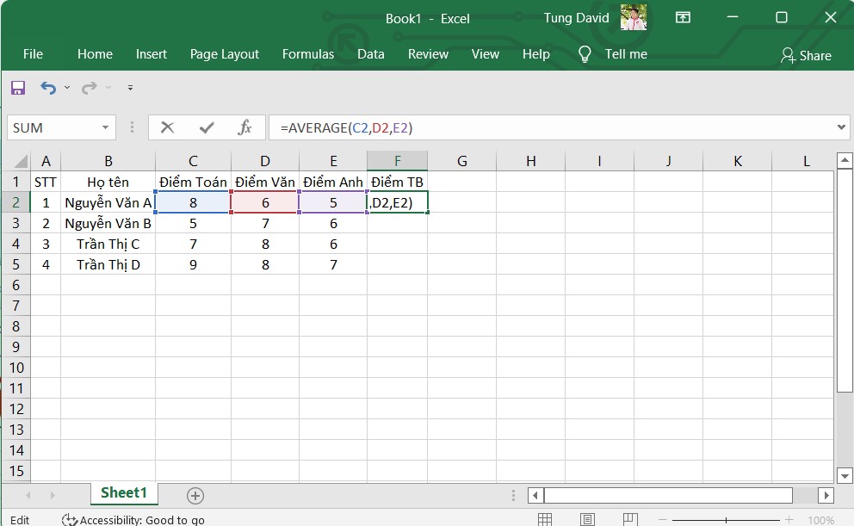Viewport: 854px width, 526px height.
Task: Click the Redo arrow icon
Action: point(90,88)
